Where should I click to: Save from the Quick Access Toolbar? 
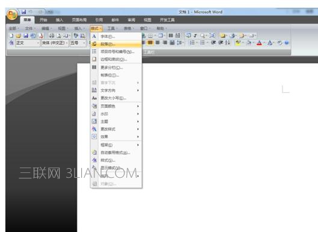click(23, 12)
